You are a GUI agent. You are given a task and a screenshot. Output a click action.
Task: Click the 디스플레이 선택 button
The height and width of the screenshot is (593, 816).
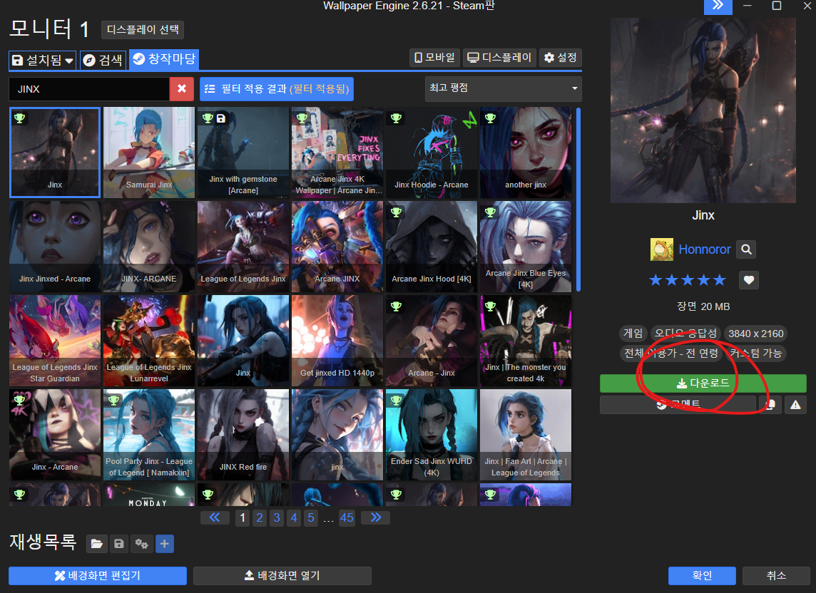click(143, 30)
